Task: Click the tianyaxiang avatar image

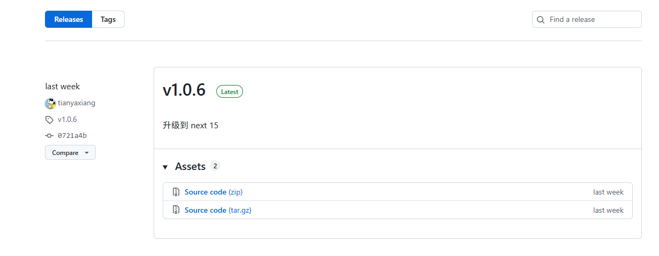Action: [50, 103]
